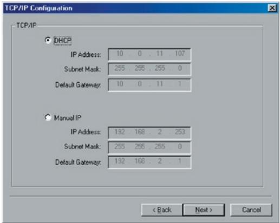Click the TCP/IP group box label
This screenshot has height=223, width=280.
27,25
